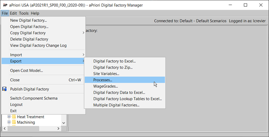Expand Copy Digital Factory submenu arrow
269x137 pixels.
(83, 33)
